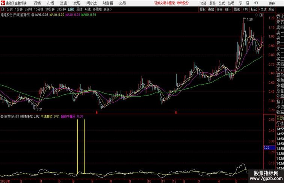Open the 公式 menu

(x=222, y=3)
